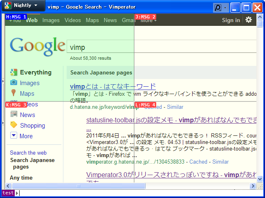Image resolution: width=265 pixels, height=198 pixels.
Task: Click the Maps pin icon in sidebar
Action: 13,93
